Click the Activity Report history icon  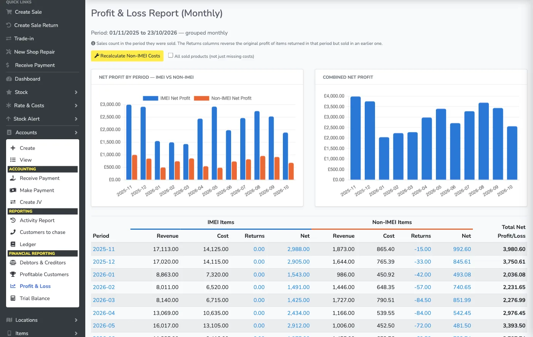click(x=13, y=220)
